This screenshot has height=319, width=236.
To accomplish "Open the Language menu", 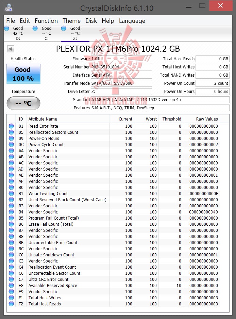I will pyautogui.click(x=132, y=21).
